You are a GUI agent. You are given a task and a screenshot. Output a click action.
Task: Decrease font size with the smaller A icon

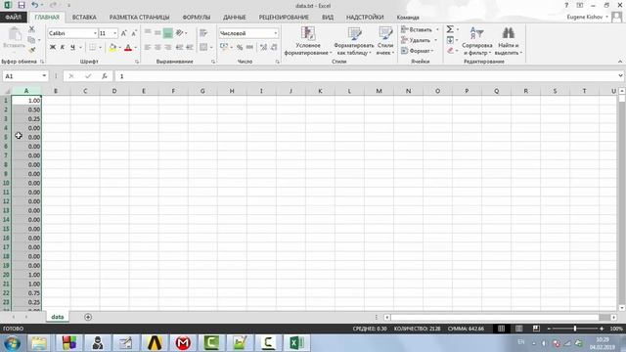coord(134,33)
